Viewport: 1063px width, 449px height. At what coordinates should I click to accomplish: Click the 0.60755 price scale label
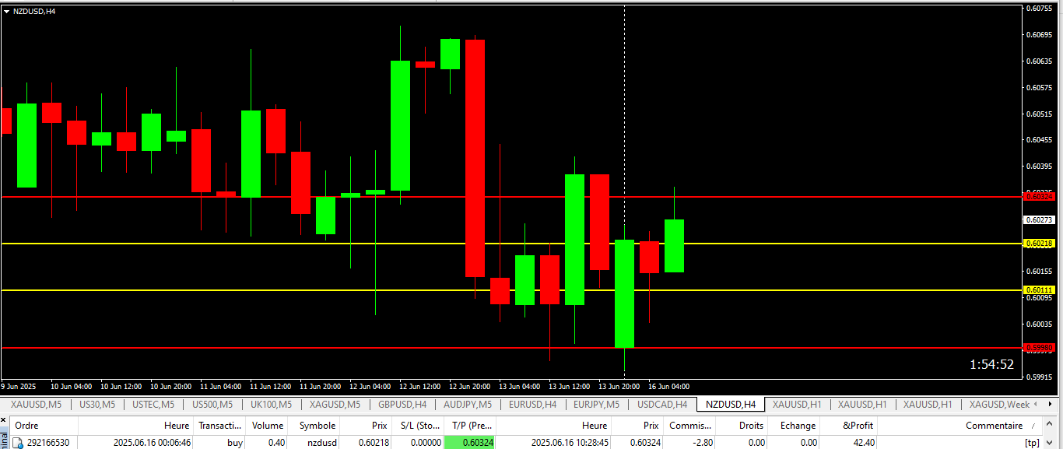1040,9
